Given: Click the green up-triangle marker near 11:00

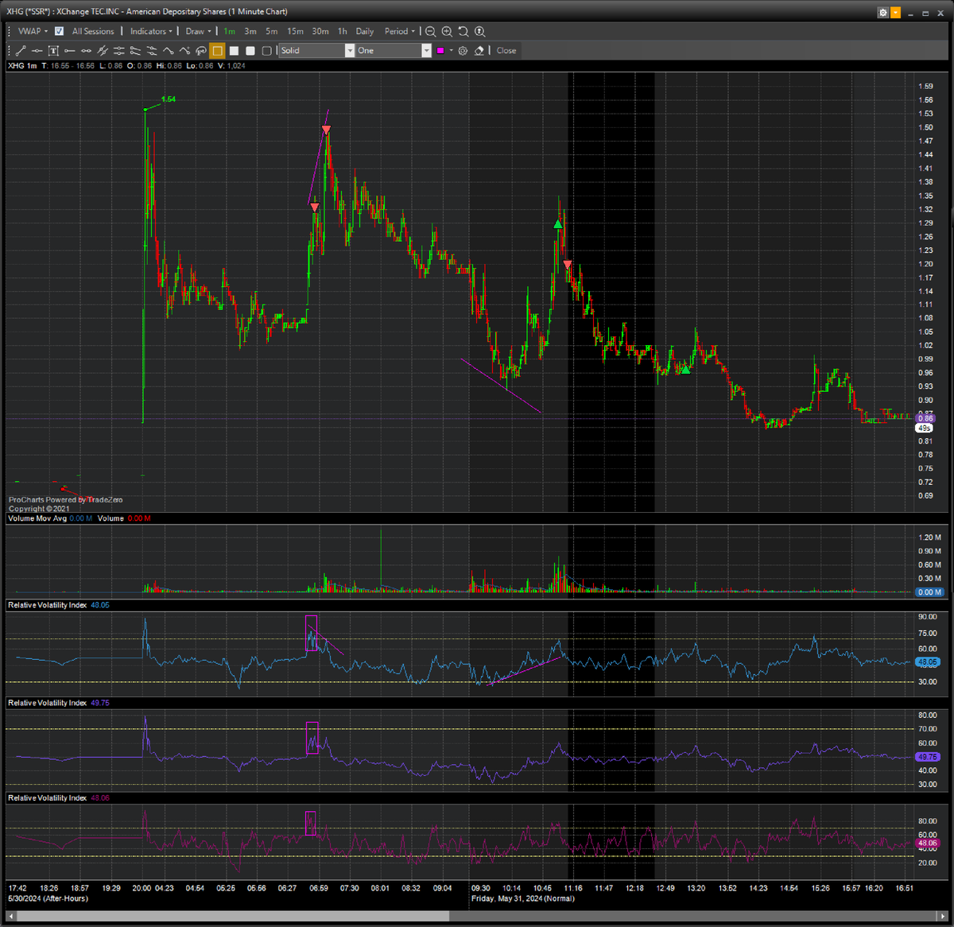Looking at the screenshot, I should (558, 224).
